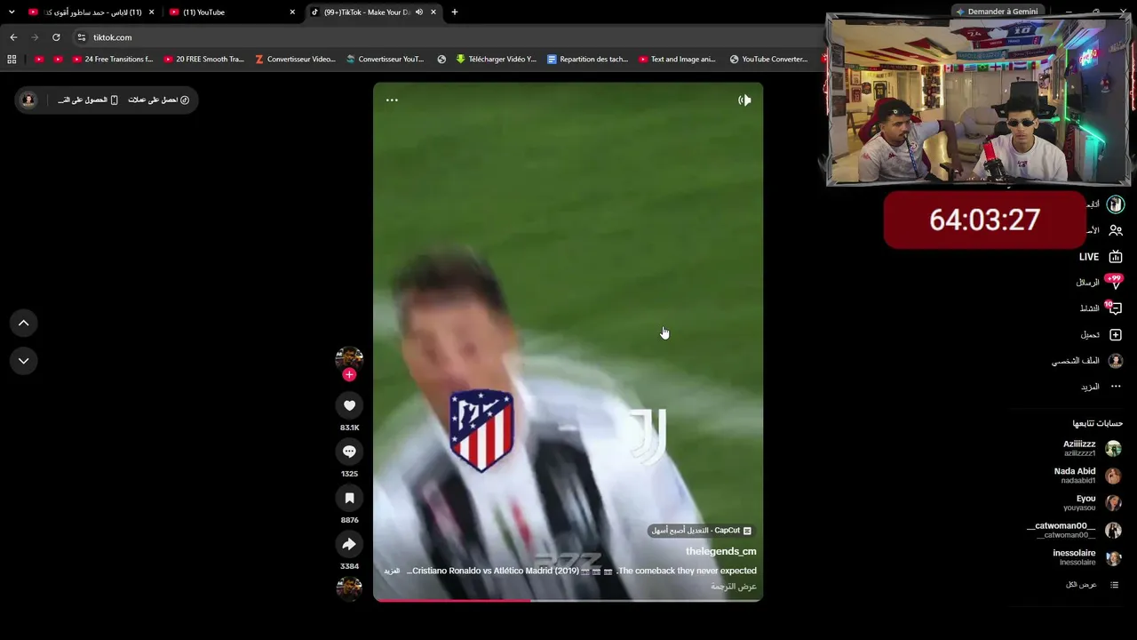Switch to the first YouTube tab with Arabic title

click(x=91, y=12)
